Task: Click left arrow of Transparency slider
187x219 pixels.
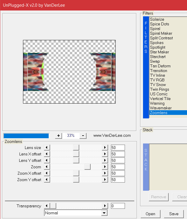Action: [x=47, y=206]
